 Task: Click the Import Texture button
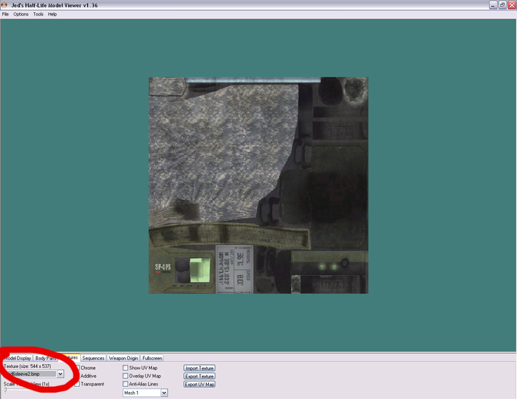(199, 368)
